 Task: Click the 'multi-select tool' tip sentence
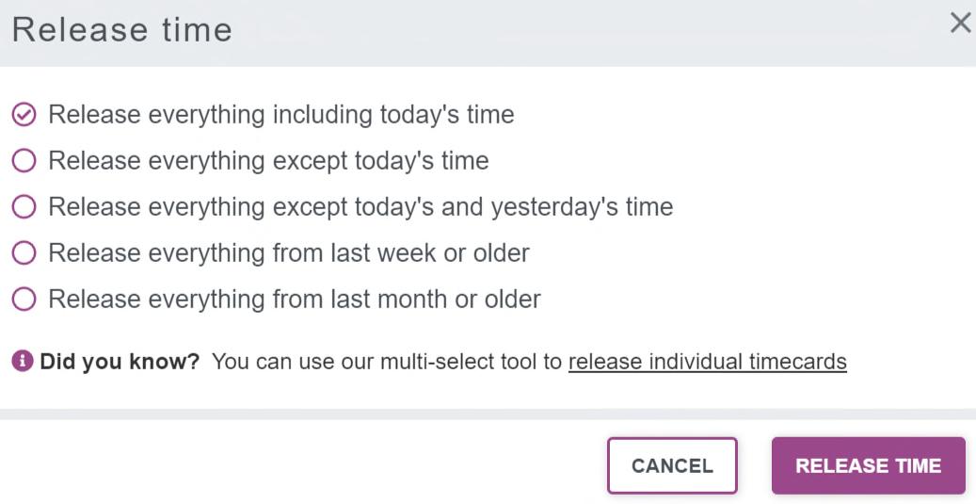pos(386,362)
